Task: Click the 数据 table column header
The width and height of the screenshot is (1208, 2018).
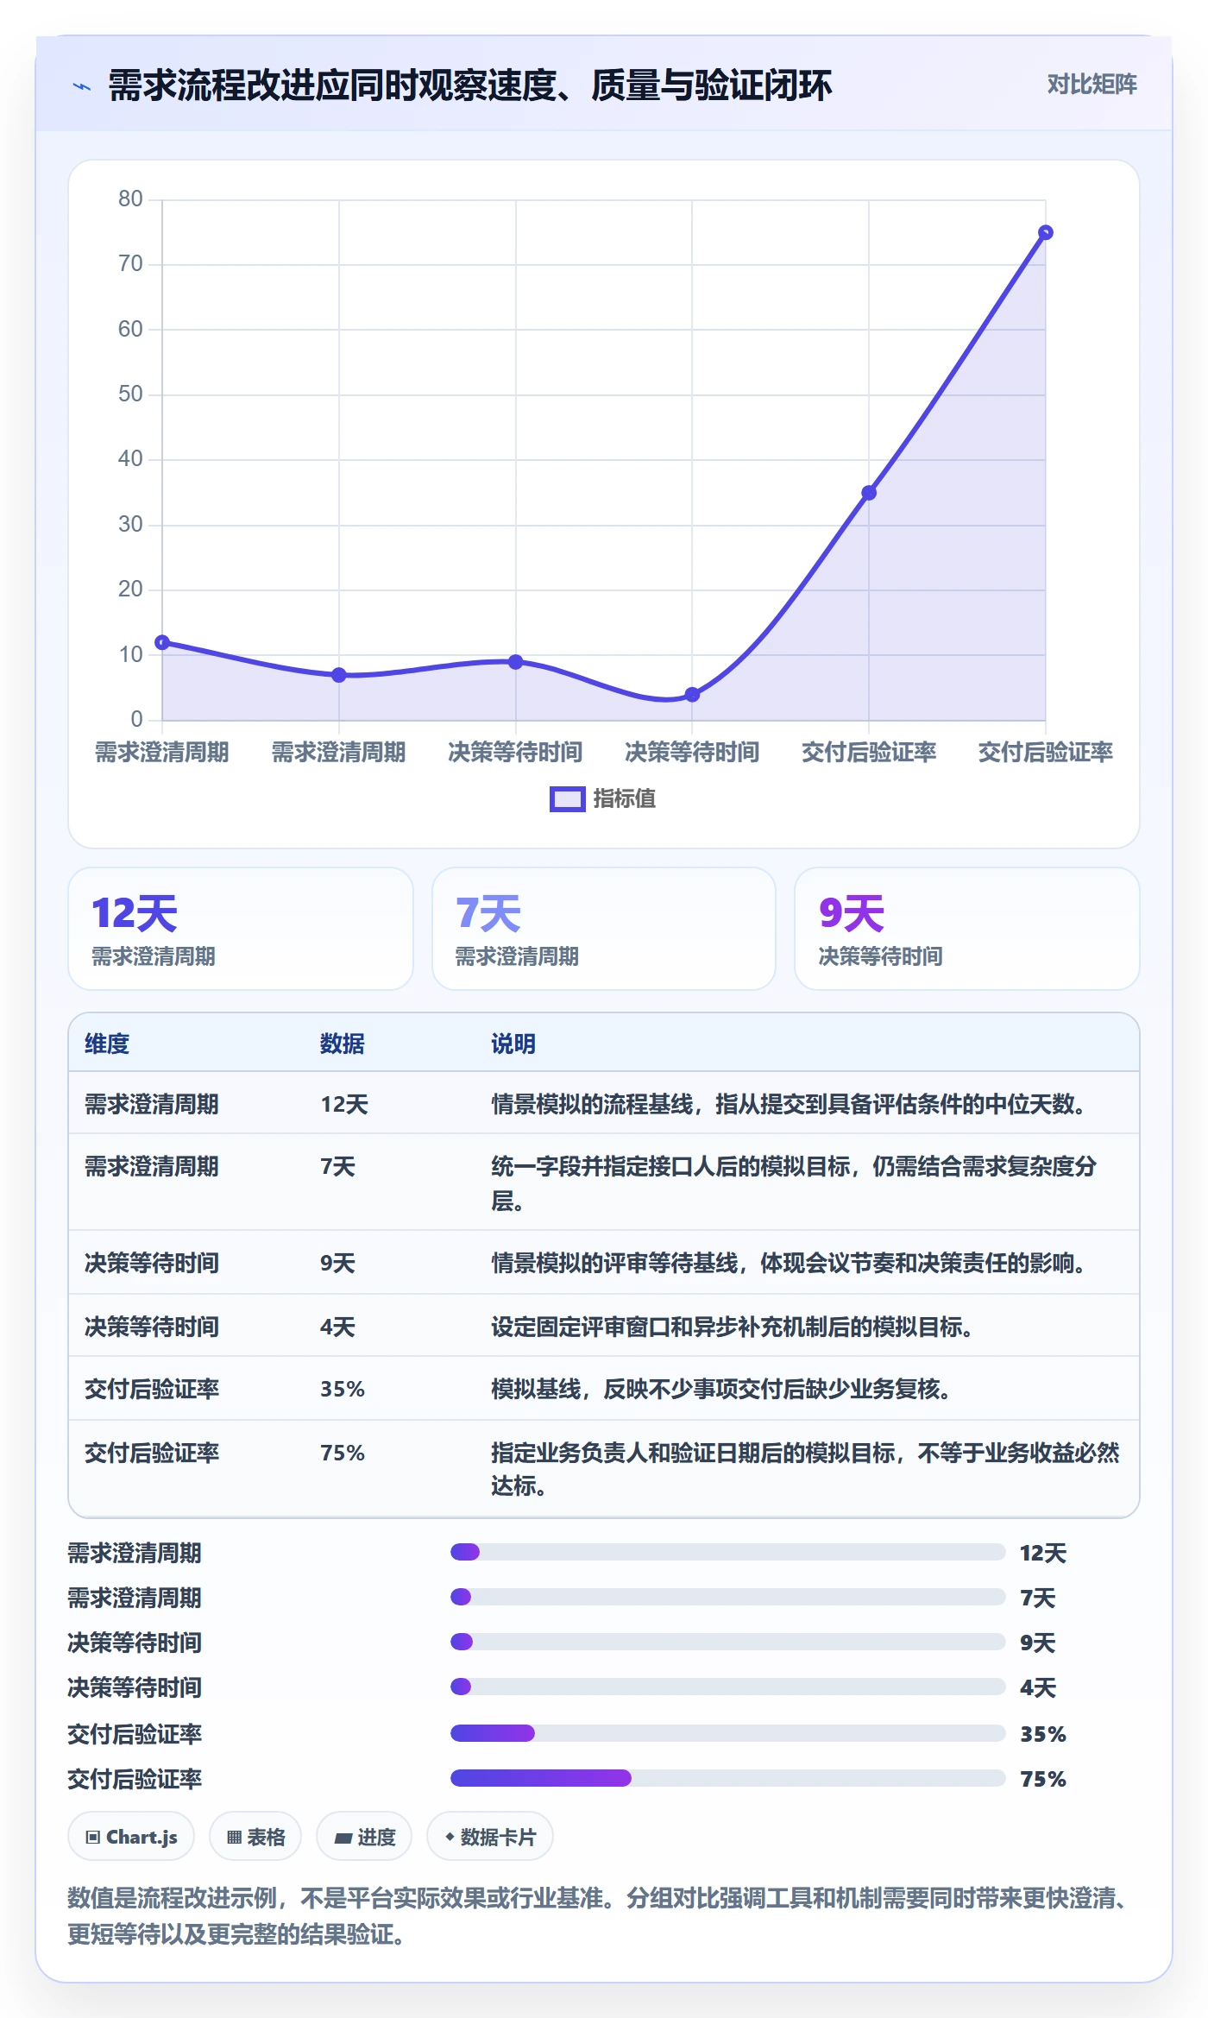Action: tap(343, 1044)
